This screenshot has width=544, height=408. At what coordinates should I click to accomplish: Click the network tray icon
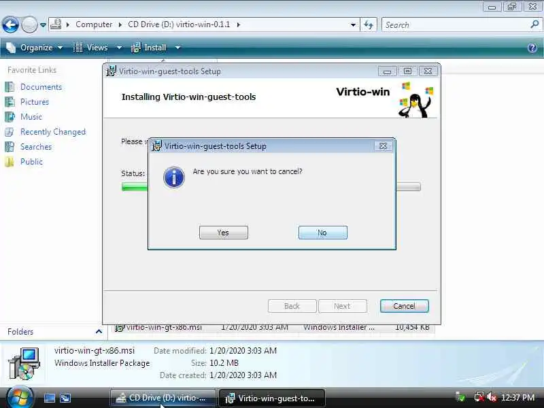tap(479, 397)
